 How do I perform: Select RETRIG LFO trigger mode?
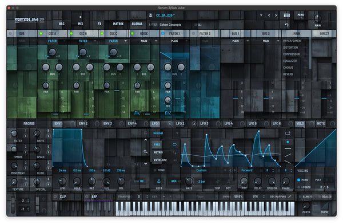[x=158, y=152]
